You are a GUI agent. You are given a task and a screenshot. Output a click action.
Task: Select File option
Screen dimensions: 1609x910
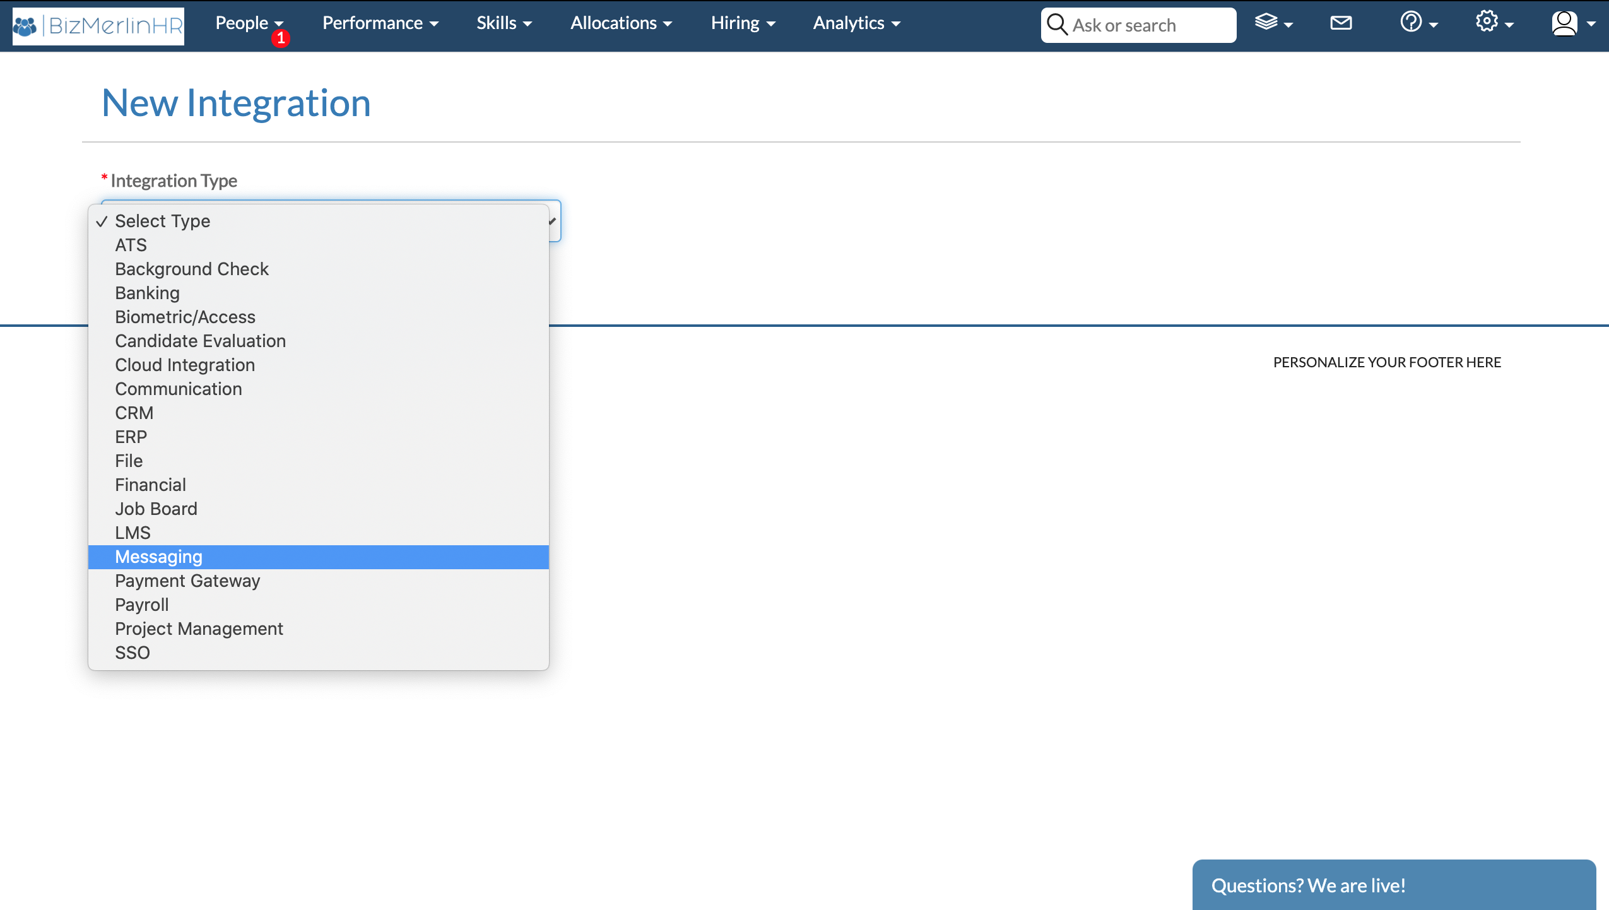coord(319,461)
